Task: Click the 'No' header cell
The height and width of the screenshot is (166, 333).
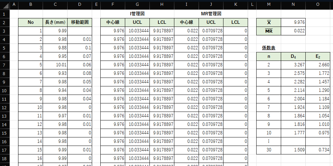Action: click(31, 22)
